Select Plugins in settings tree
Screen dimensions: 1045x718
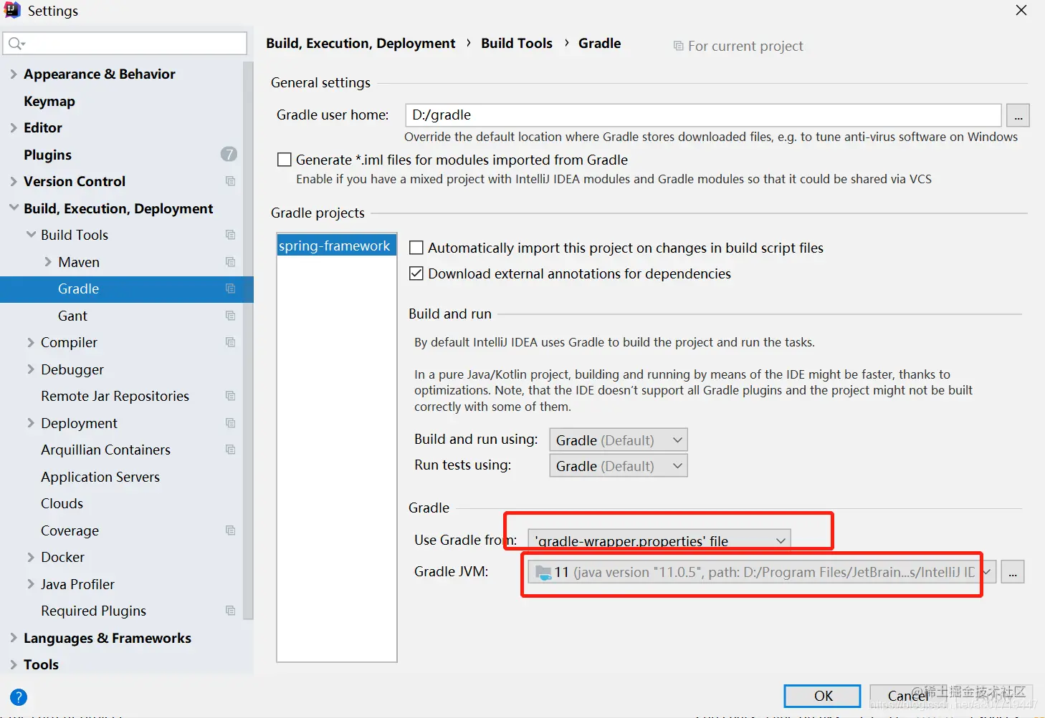pyautogui.click(x=47, y=155)
